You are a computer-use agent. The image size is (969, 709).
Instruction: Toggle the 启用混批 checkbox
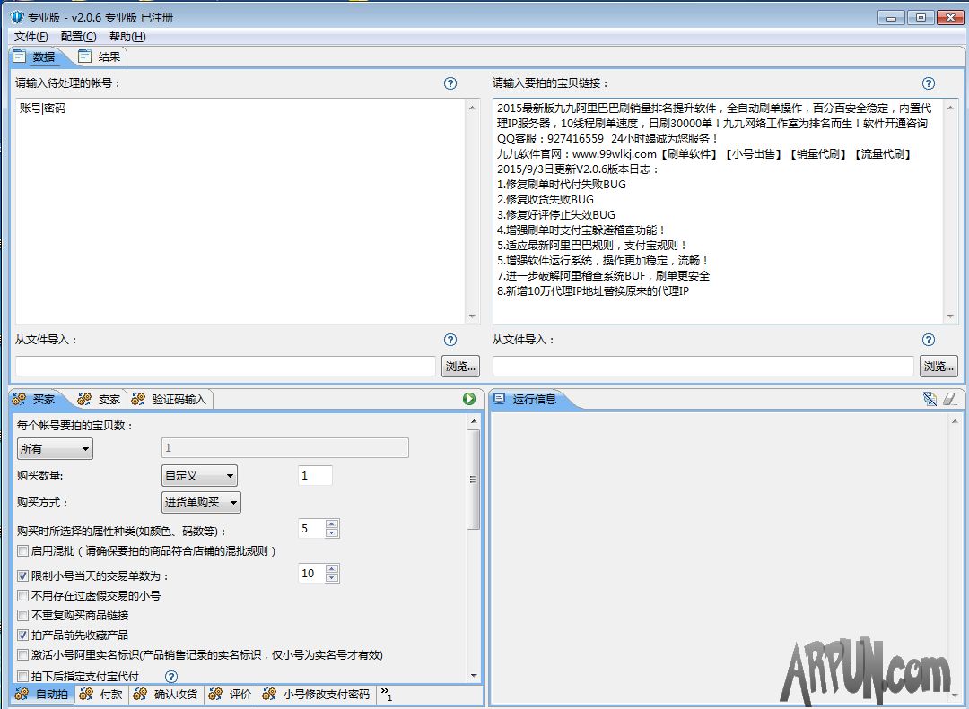[x=22, y=550]
